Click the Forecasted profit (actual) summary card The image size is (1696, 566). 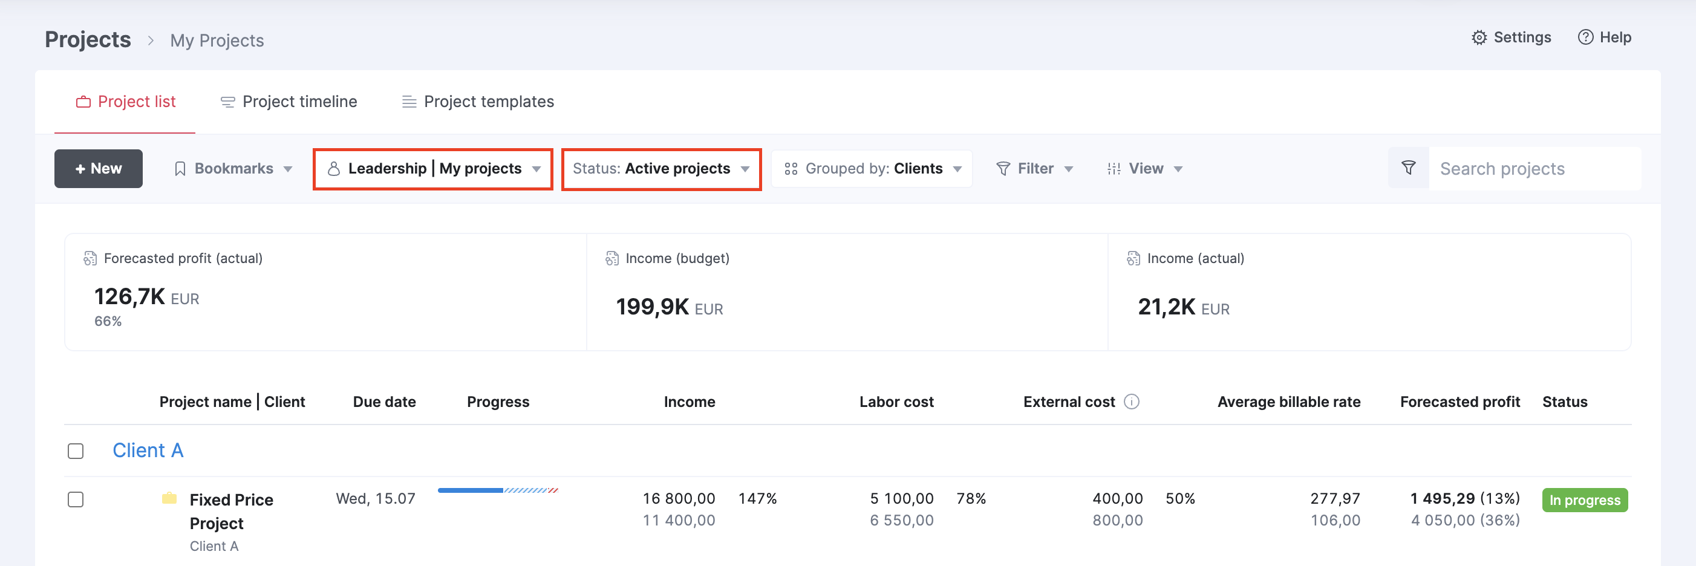325,291
